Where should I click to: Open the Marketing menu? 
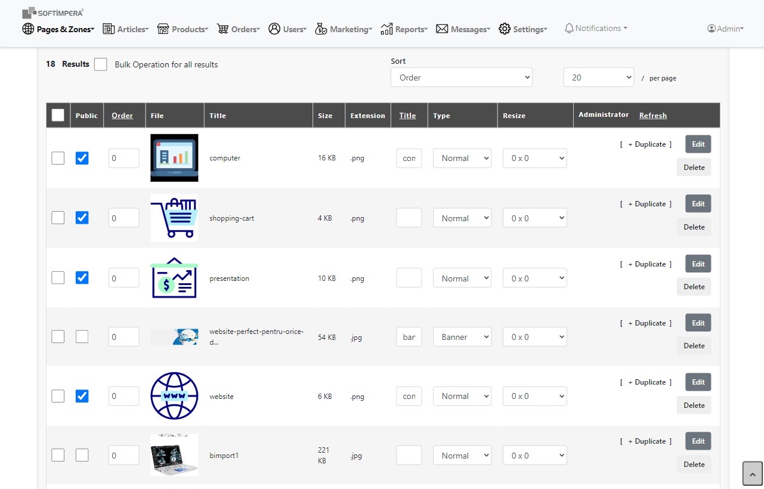(344, 29)
